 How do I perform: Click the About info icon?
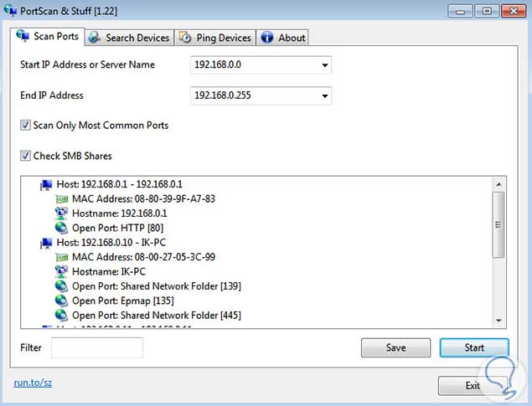[x=267, y=38]
